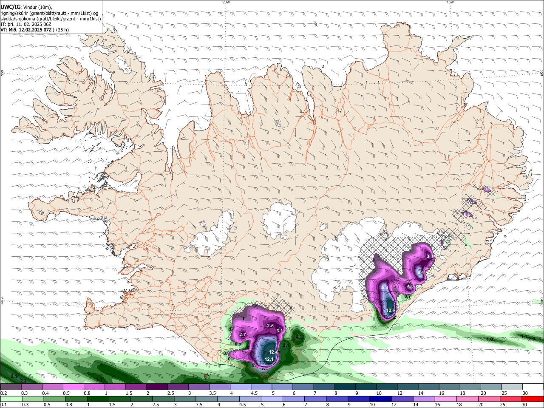Click the pale grey 25–30 snow legend swatch
The height and width of the screenshot is (408, 544).
[x=511, y=387]
